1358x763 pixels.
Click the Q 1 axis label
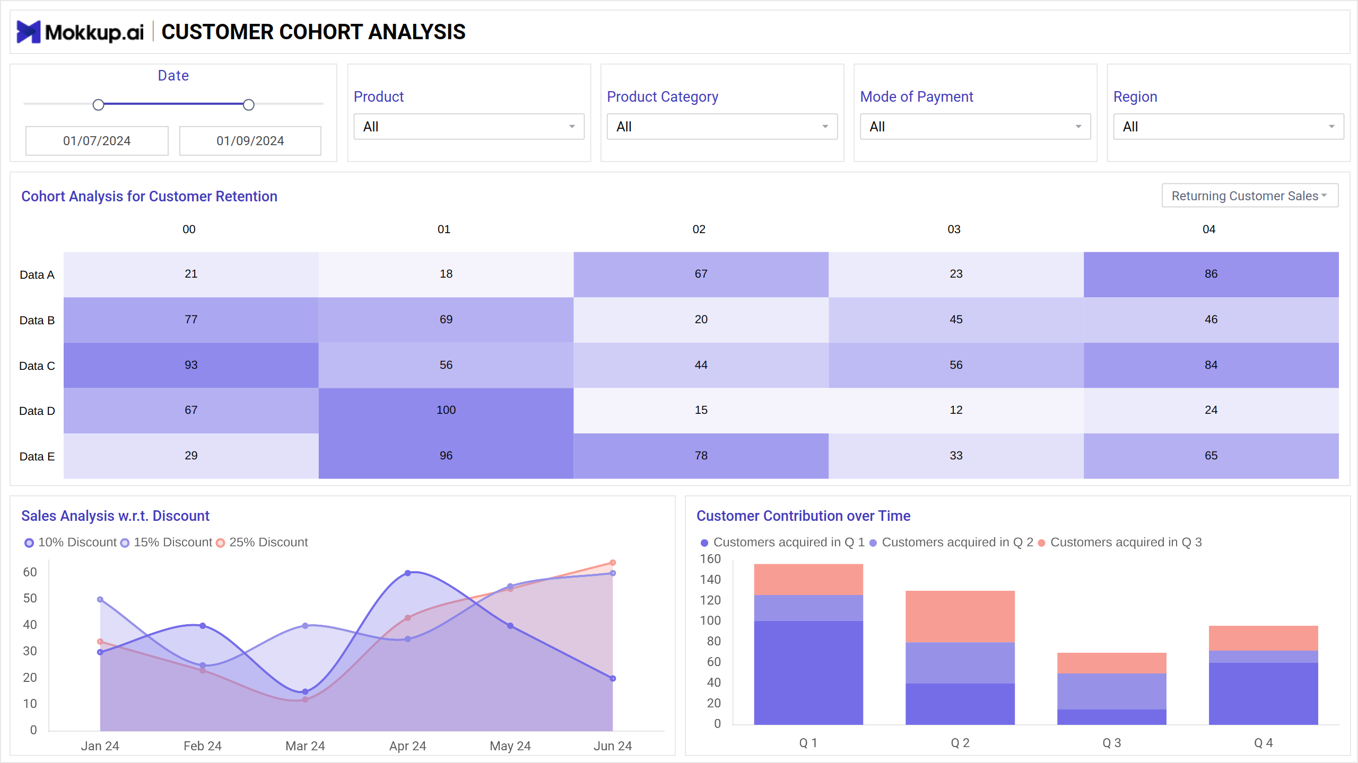pos(808,743)
